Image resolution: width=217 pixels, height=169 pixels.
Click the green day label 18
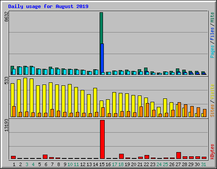[121, 164]
